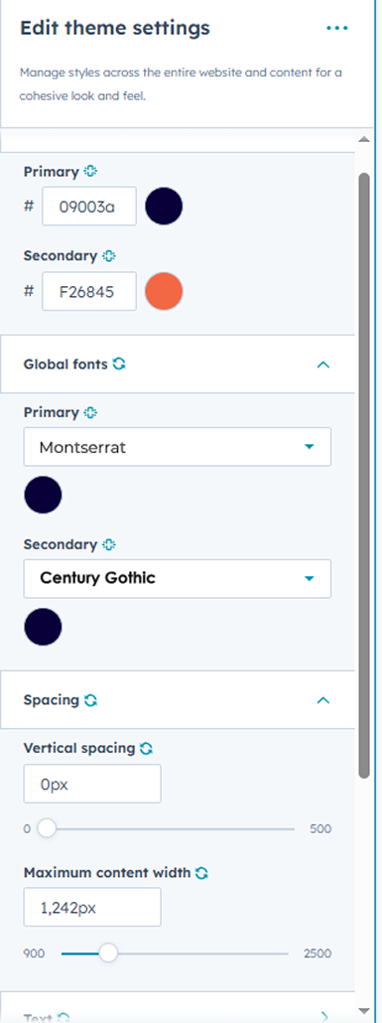This screenshot has height=1023, width=382.
Task: Click the reset icon beside Spacing heading
Action: click(x=91, y=700)
